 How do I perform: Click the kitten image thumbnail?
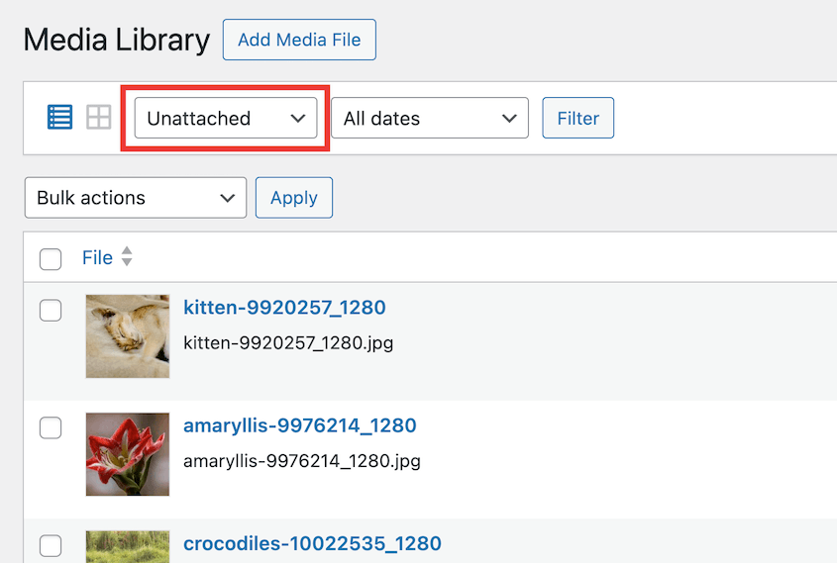(x=127, y=335)
